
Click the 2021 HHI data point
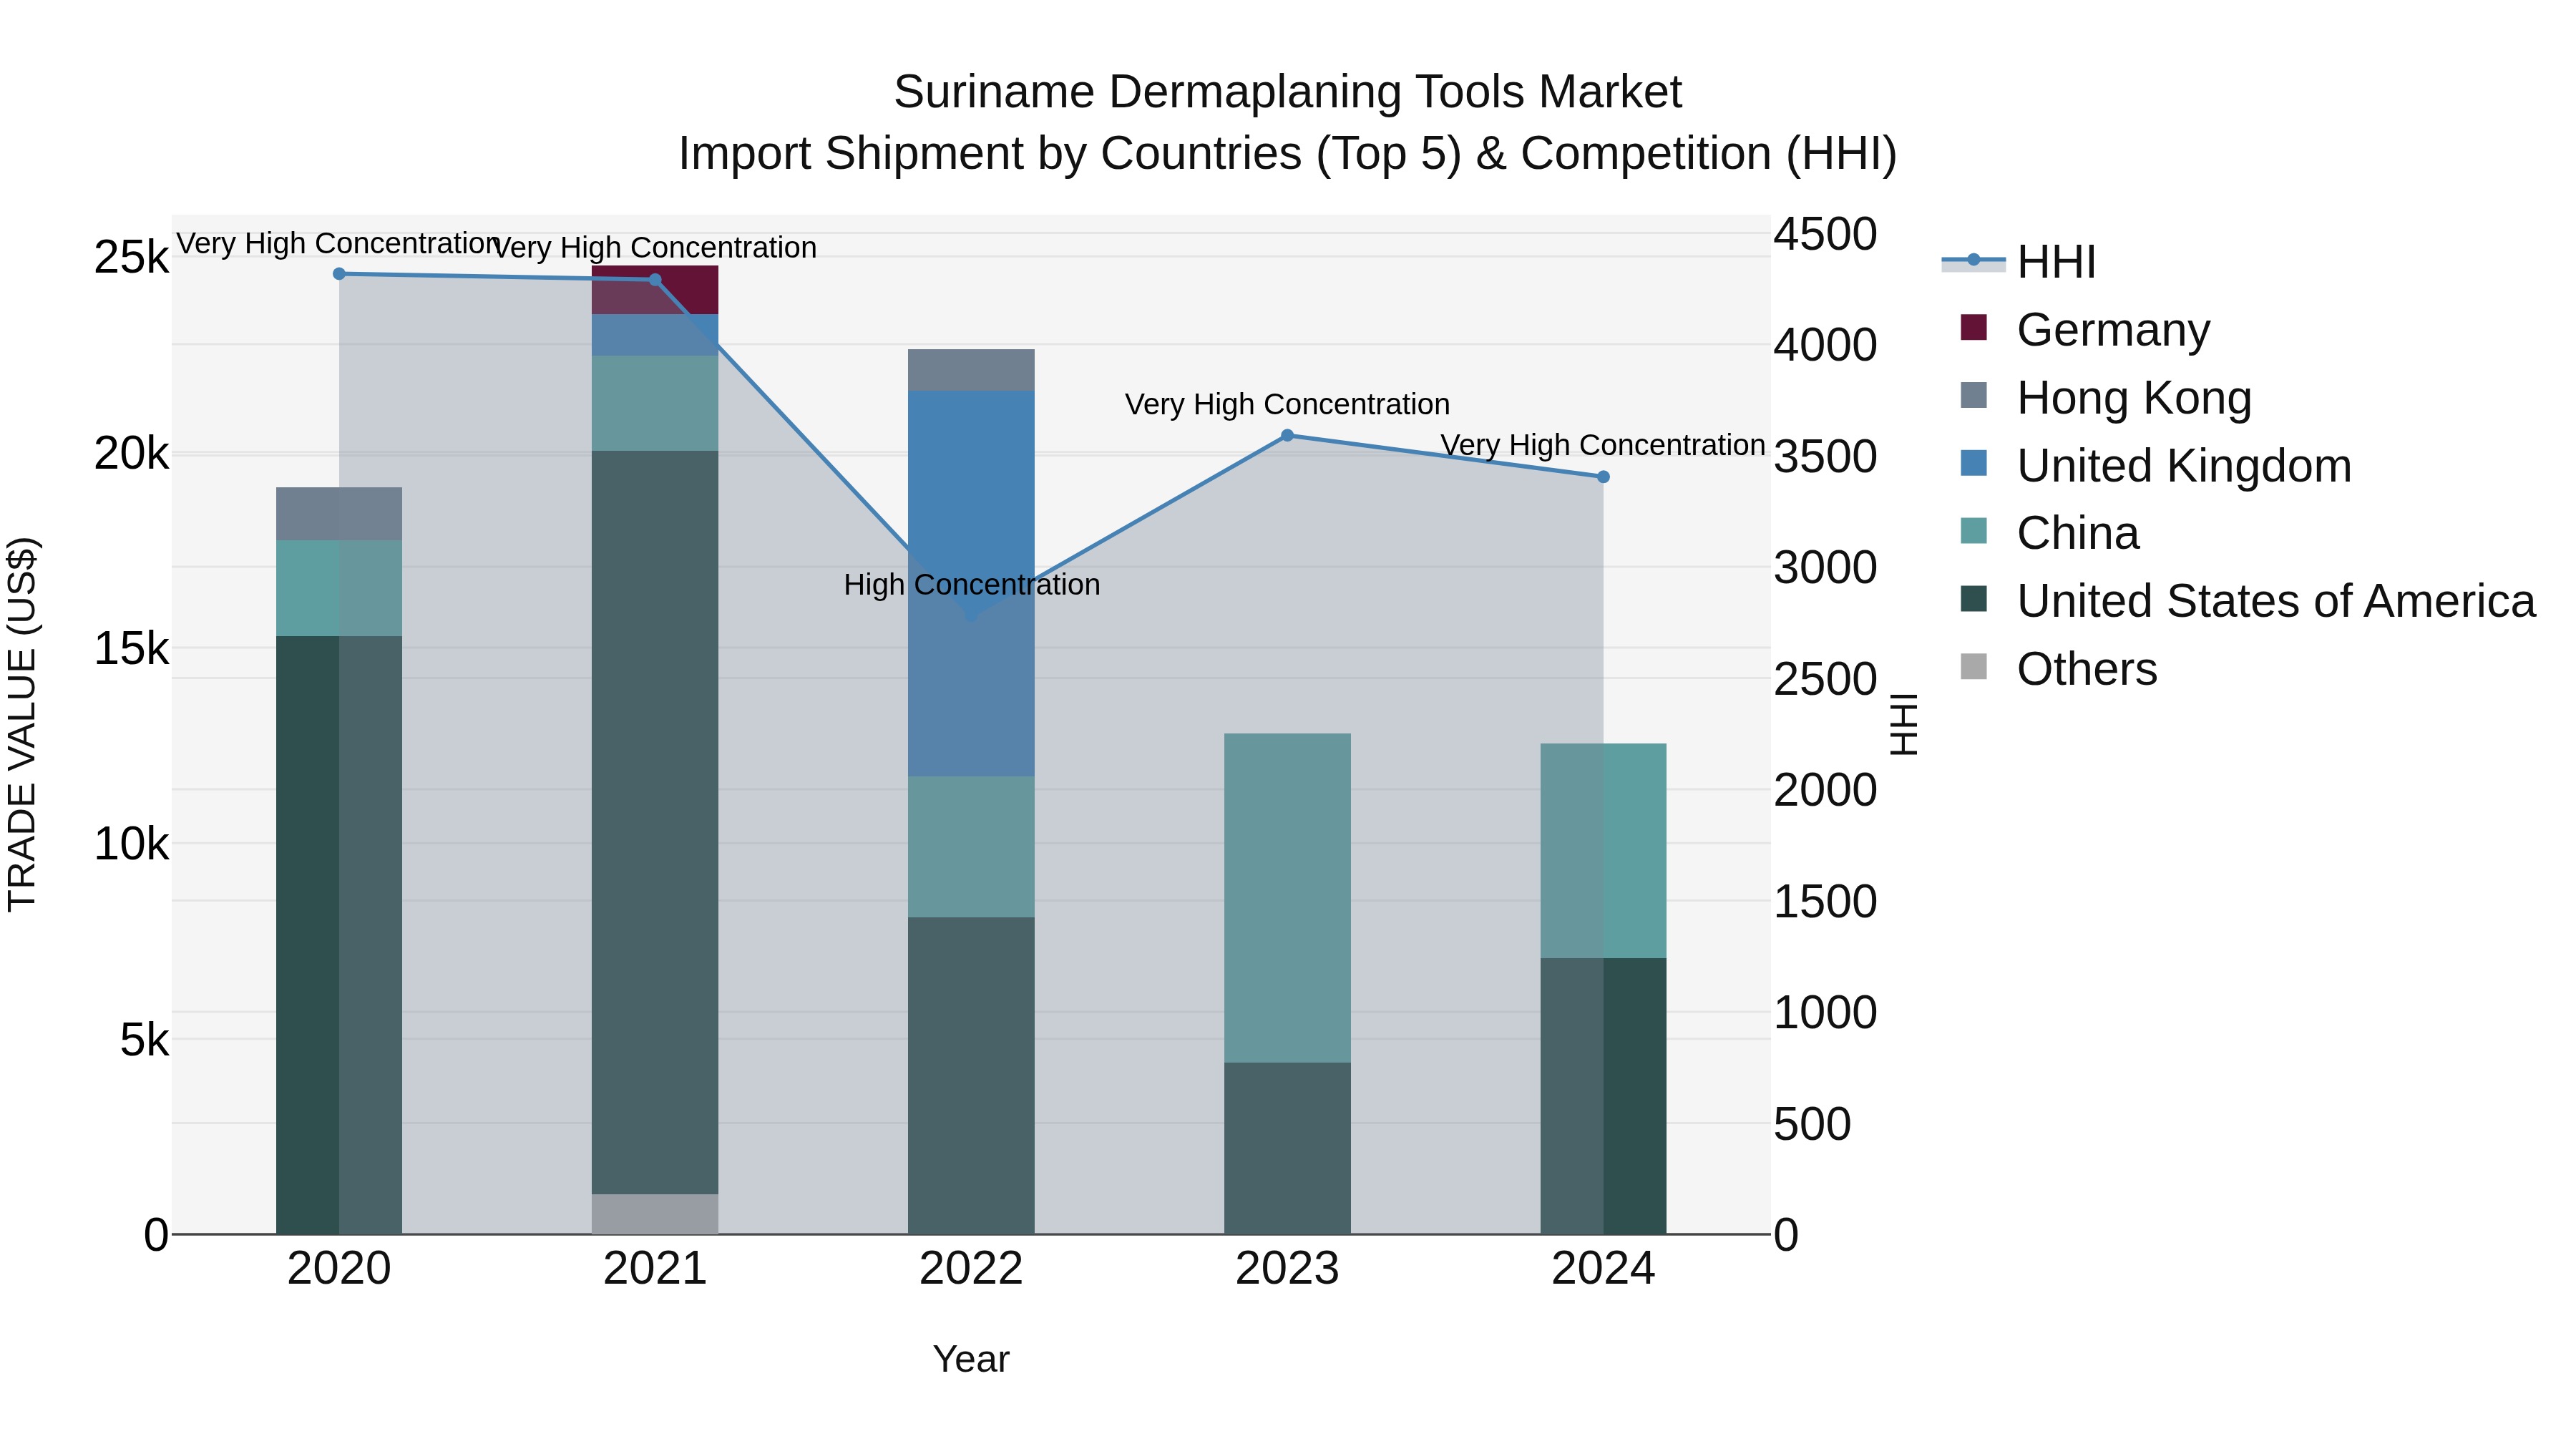tap(655, 280)
